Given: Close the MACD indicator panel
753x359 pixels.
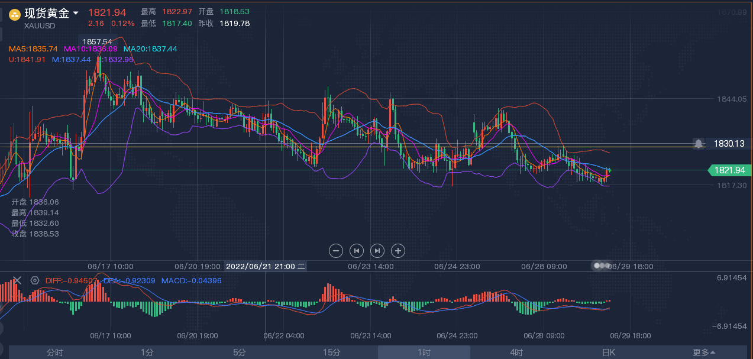Looking at the screenshot, I should (17, 280).
